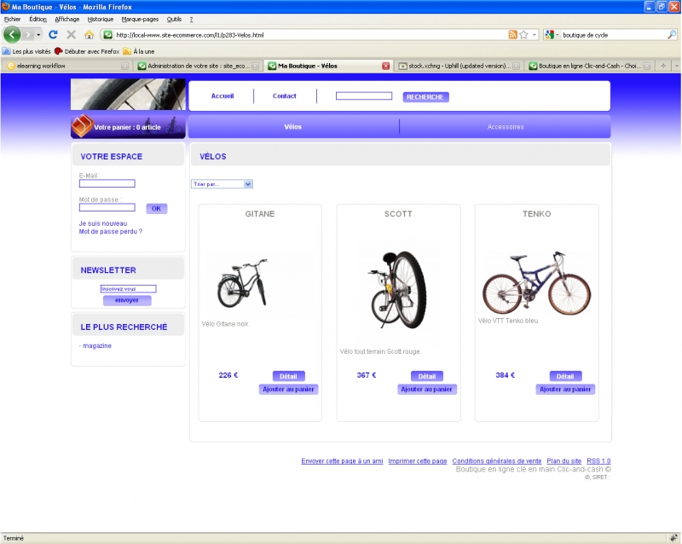Open the Affichage menu
This screenshot has height=544, width=682.
pyautogui.click(x=67, y=19)
